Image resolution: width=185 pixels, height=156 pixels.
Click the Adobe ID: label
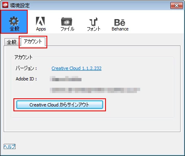click(x=26, y=79)
